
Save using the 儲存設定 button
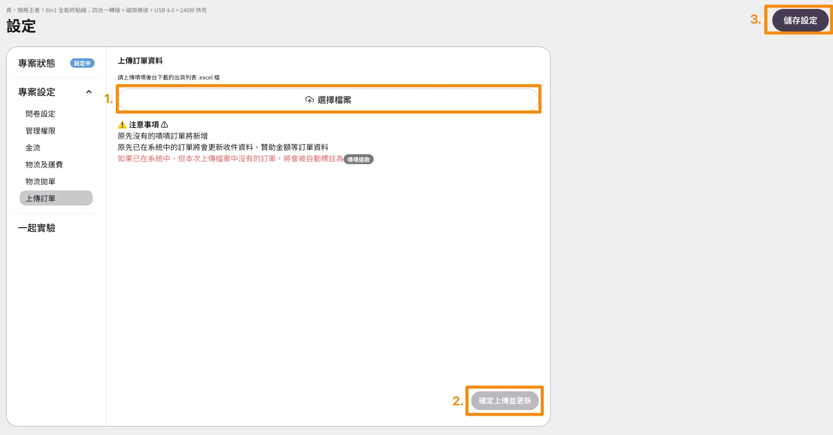[x=800, y=21]
